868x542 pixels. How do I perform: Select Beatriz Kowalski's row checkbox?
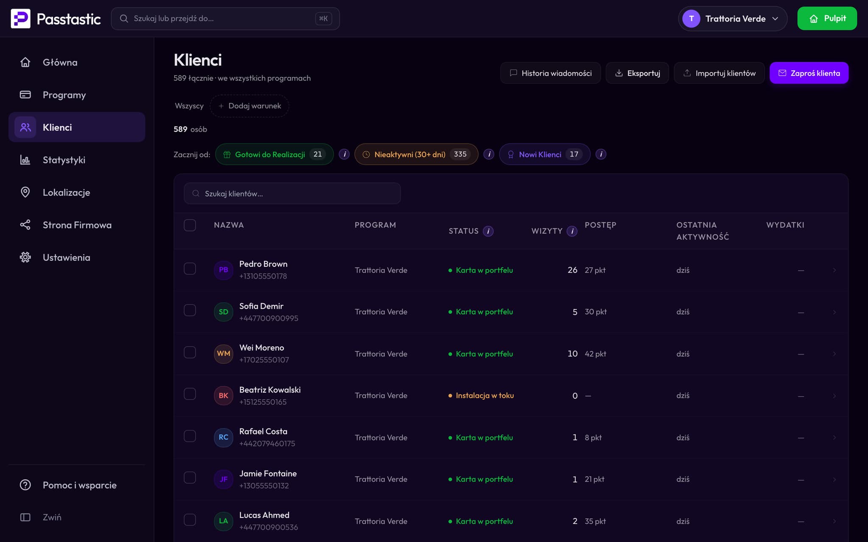click(190, 394)
